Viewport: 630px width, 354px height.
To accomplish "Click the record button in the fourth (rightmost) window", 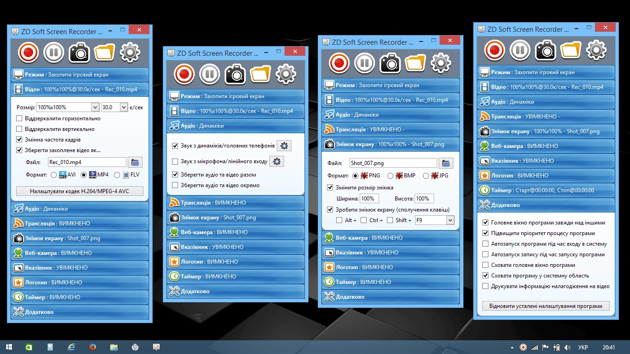I will (494, 50).
